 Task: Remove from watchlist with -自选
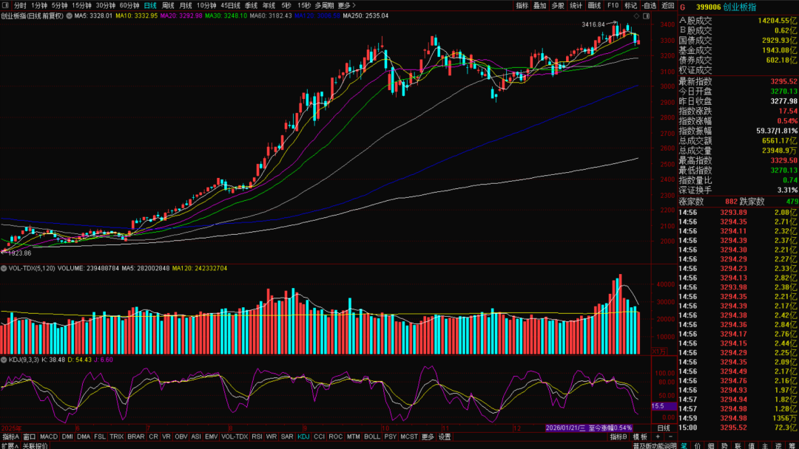click(648, 5)
